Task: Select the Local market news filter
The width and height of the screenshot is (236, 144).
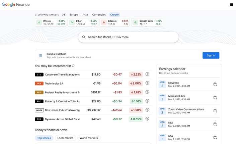Action: [65, 138]
